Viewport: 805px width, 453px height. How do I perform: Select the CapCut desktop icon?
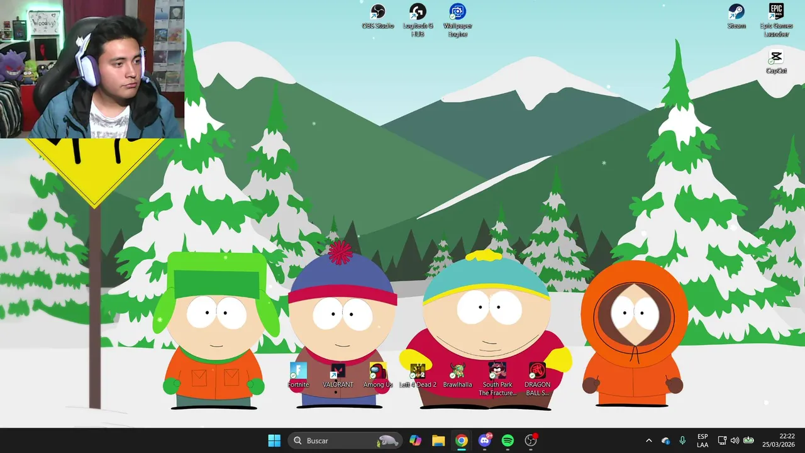776,62
